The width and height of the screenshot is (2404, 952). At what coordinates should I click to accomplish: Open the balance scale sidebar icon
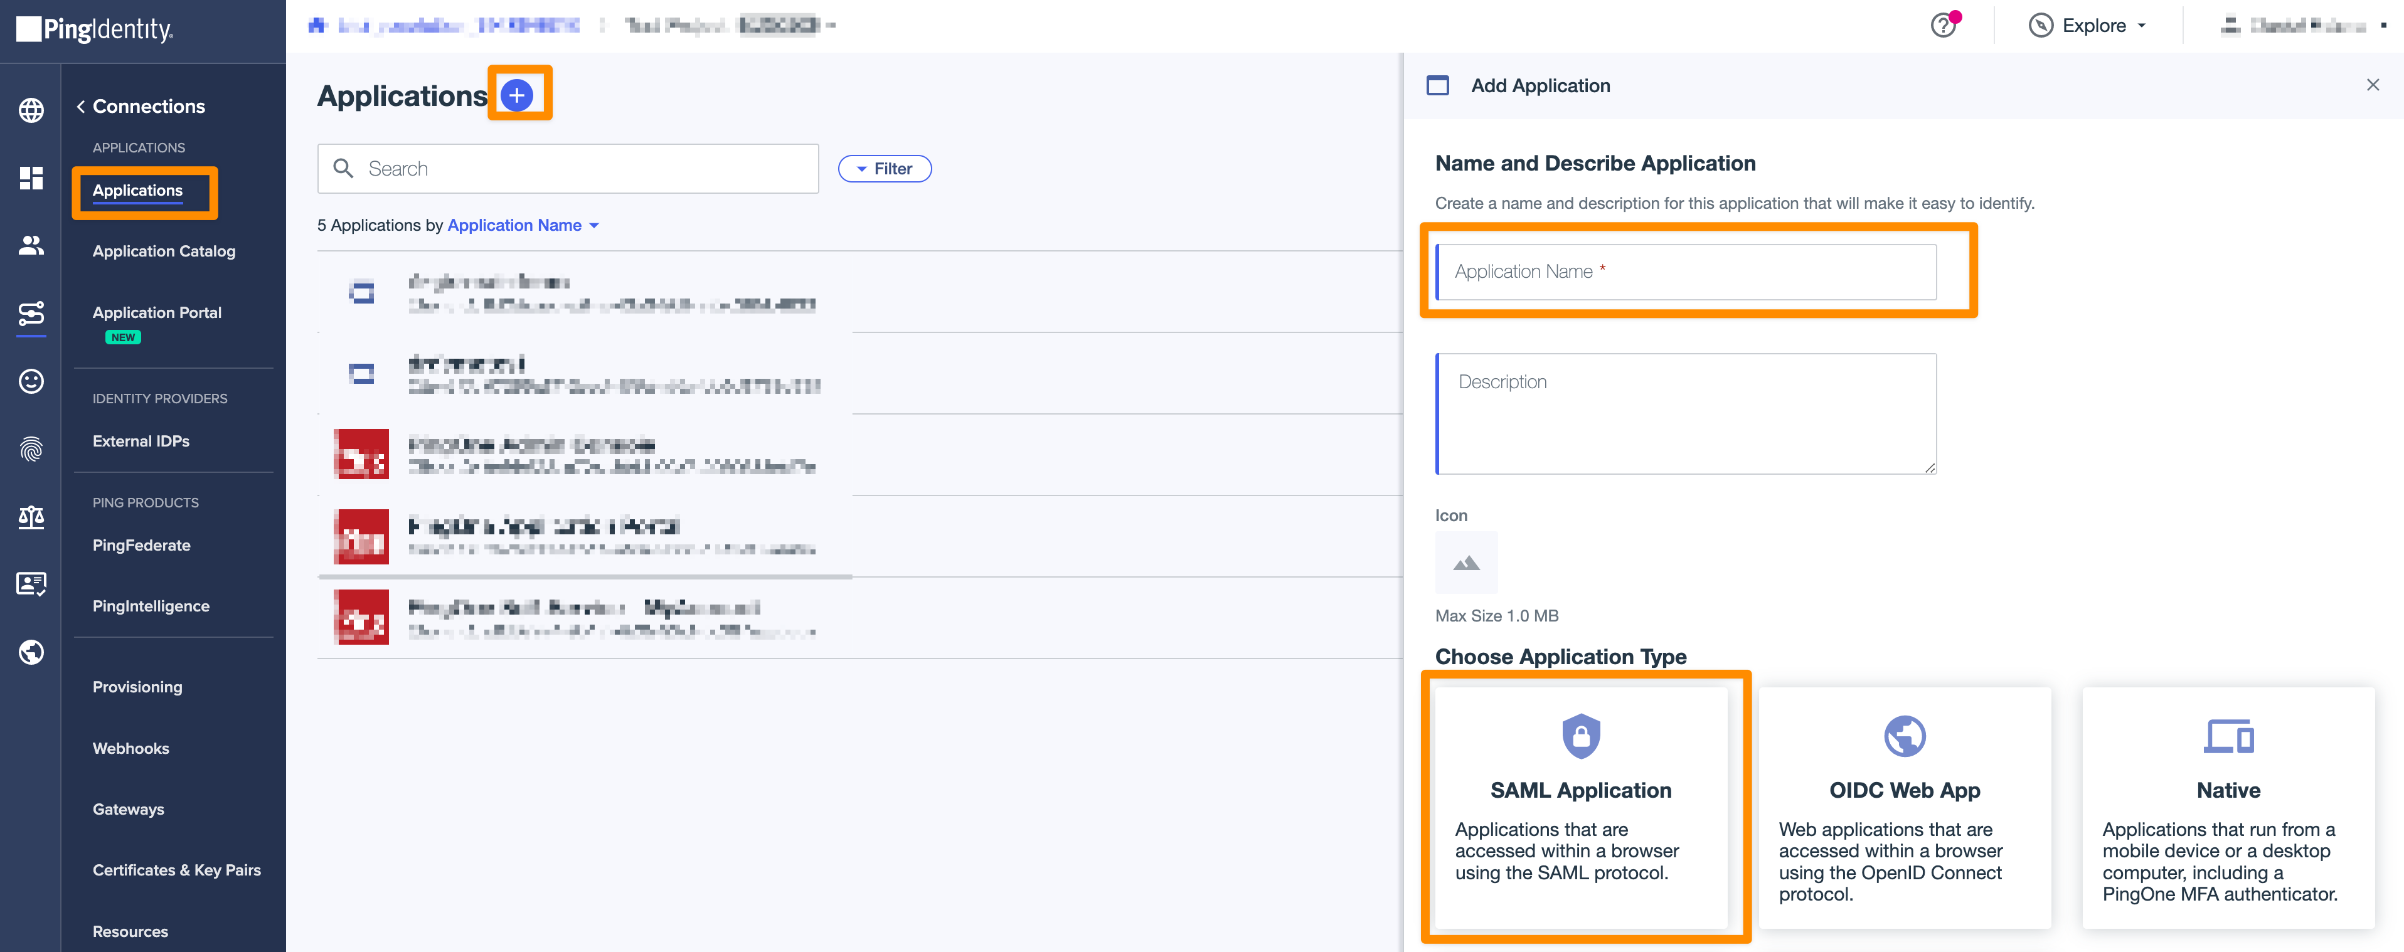pyautogui.click(x=31, y=516)
